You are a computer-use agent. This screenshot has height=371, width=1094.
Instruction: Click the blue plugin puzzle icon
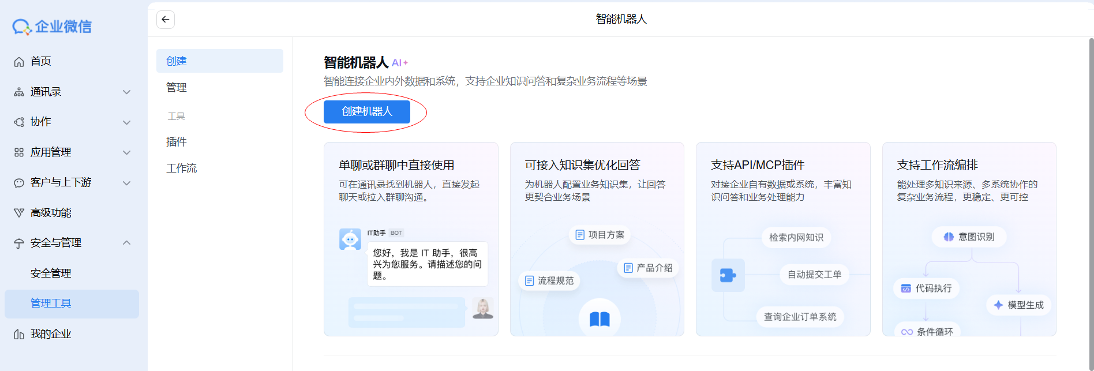pyautogui.click(x=728, y=275)
